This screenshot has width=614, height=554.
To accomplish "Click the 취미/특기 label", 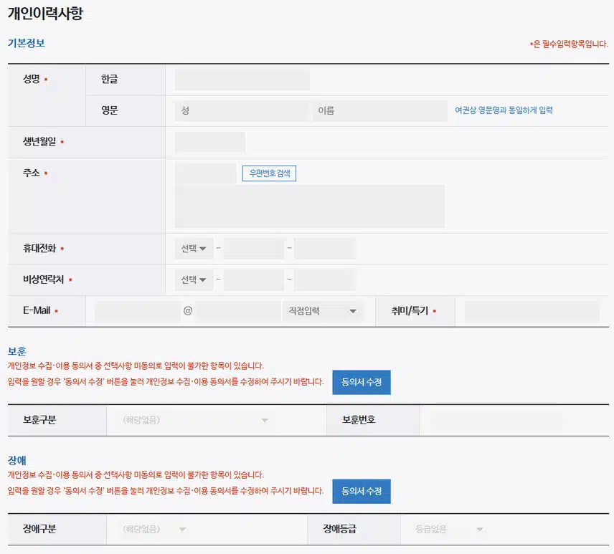I will 410,310.
